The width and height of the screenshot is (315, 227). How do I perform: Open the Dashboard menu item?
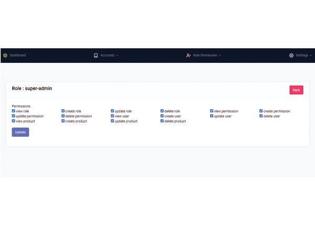[x=17, y=55]
